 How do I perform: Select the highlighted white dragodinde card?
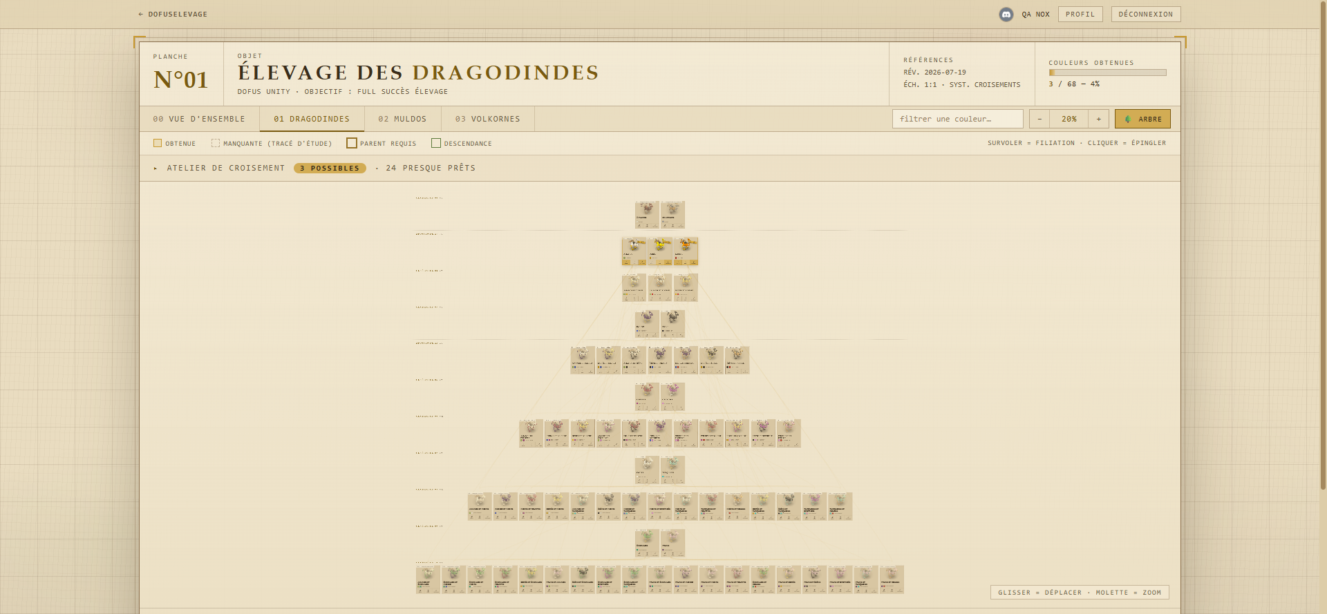(x=634, y=251)
